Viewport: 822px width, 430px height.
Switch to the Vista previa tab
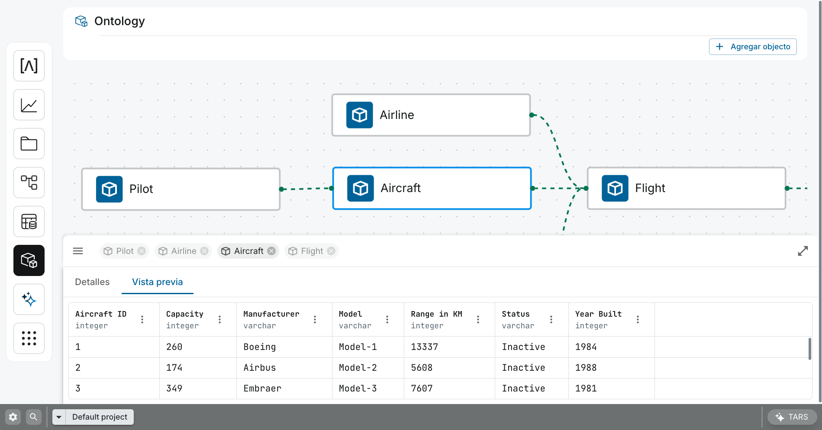[x=158, y=282]
